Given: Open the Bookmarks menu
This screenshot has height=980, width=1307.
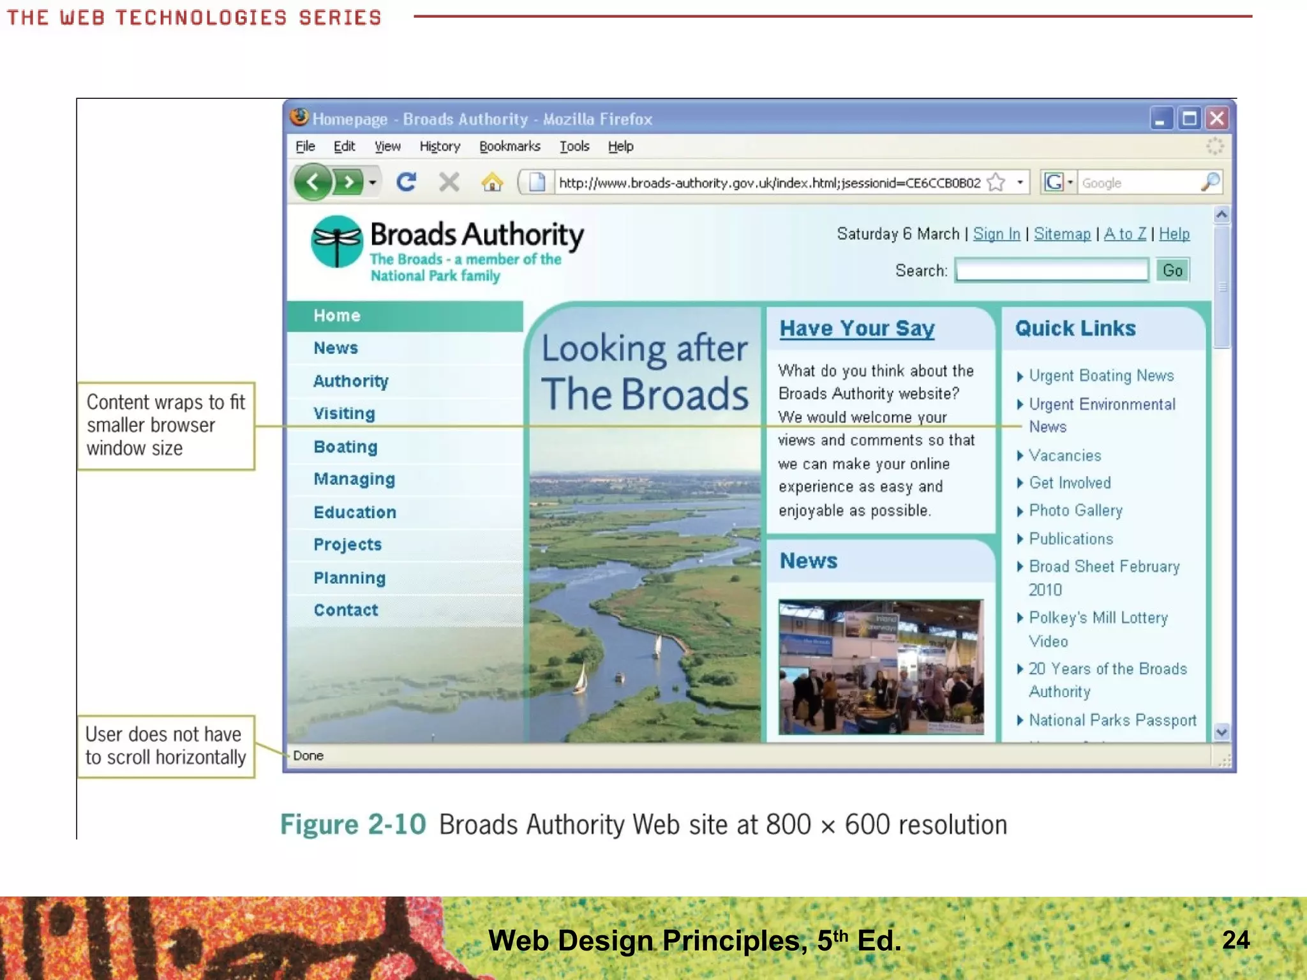Looking at the screenshot, I should point(509,146).
